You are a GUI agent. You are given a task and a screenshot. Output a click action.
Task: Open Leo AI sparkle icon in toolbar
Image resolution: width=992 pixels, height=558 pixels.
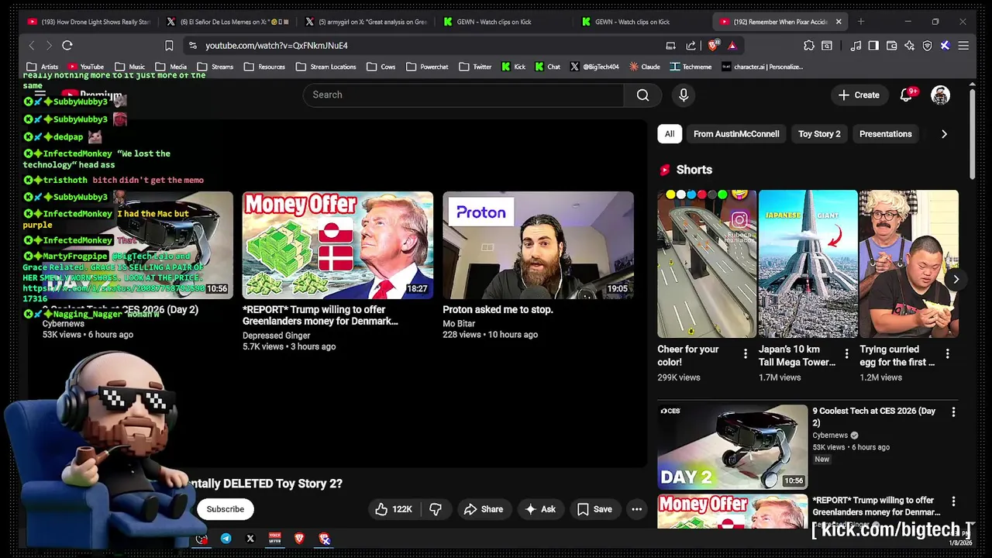pos(909,46)
